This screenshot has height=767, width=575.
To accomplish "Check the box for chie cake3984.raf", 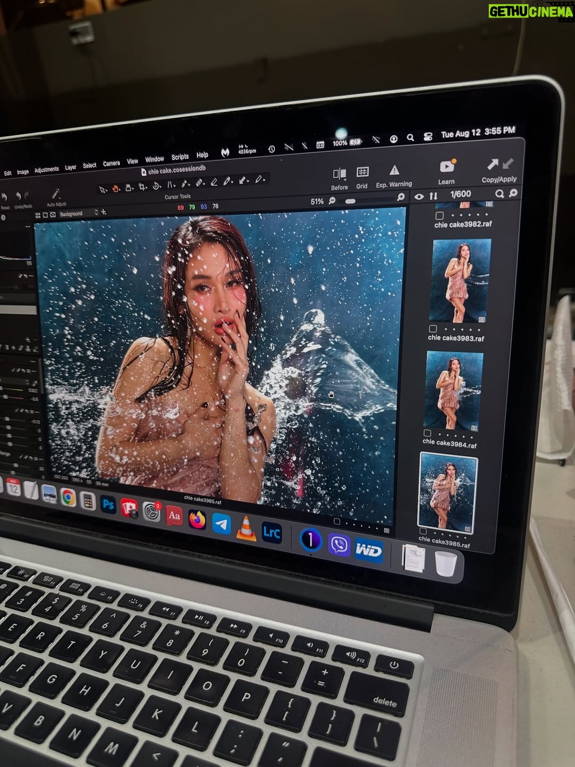I will (x=427, y=433).
